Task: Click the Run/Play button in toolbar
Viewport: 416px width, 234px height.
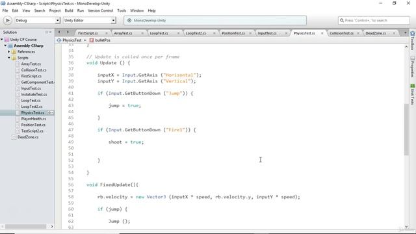Action: point(7,20)
